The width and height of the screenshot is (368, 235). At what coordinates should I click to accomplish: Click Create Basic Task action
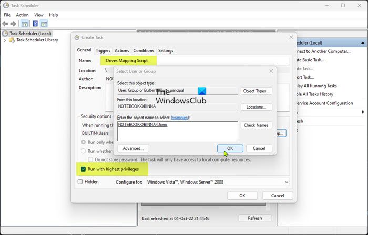click(x=311, y=60)
